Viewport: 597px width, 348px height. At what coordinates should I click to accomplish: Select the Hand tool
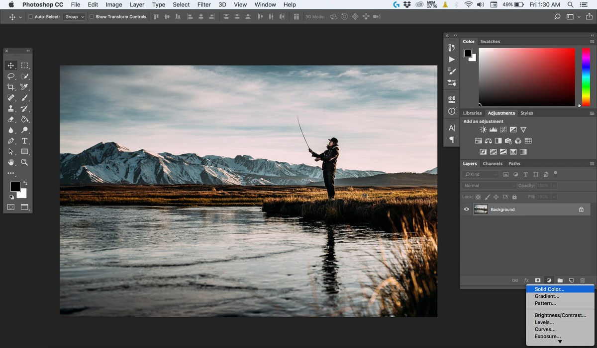click(x=10, y=162)
